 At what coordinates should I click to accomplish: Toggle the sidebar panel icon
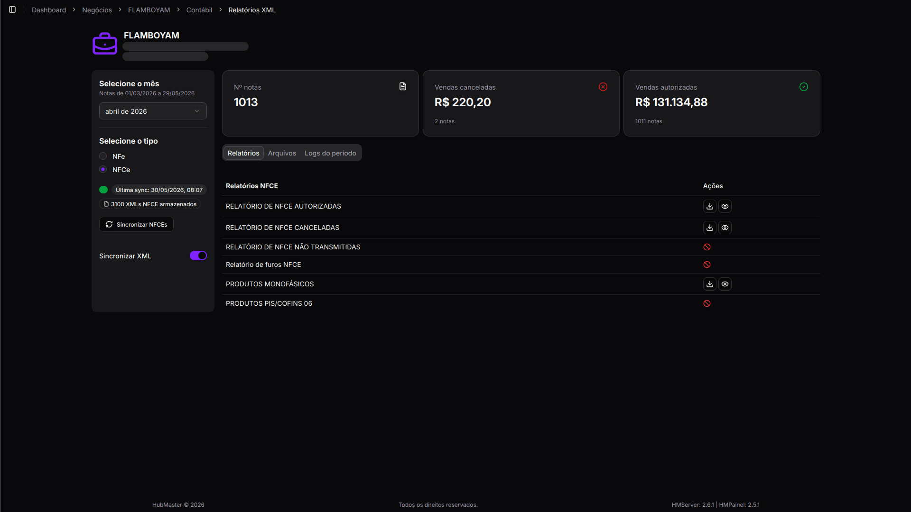[x=12, y=9]
